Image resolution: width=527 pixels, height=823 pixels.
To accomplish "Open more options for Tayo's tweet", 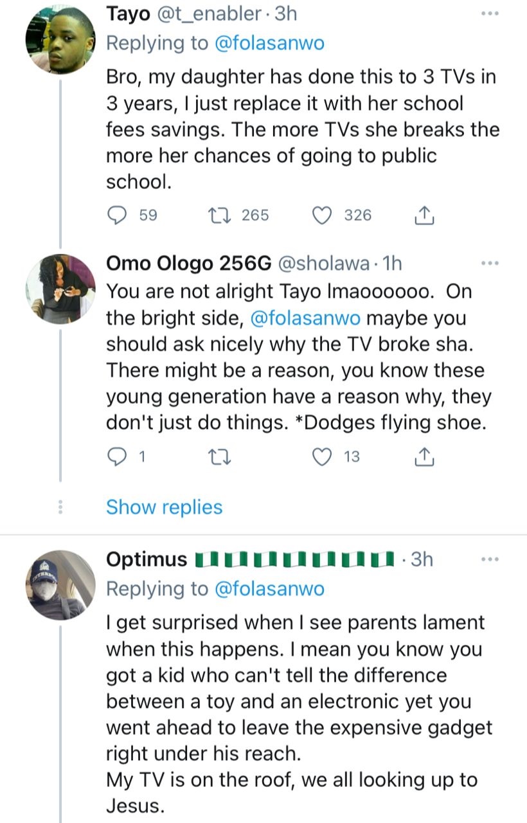I will tap(490, 14).
